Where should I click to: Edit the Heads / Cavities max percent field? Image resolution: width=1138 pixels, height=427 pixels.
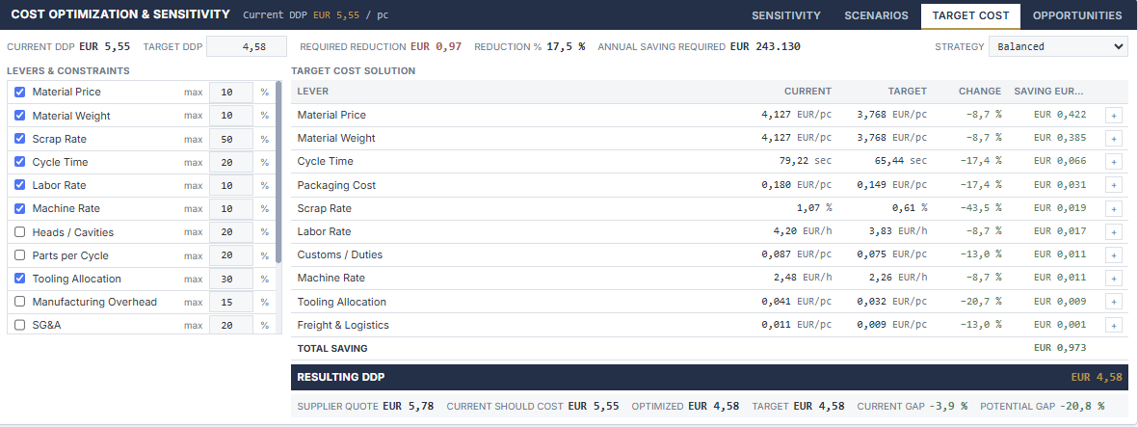click(231, 232)
